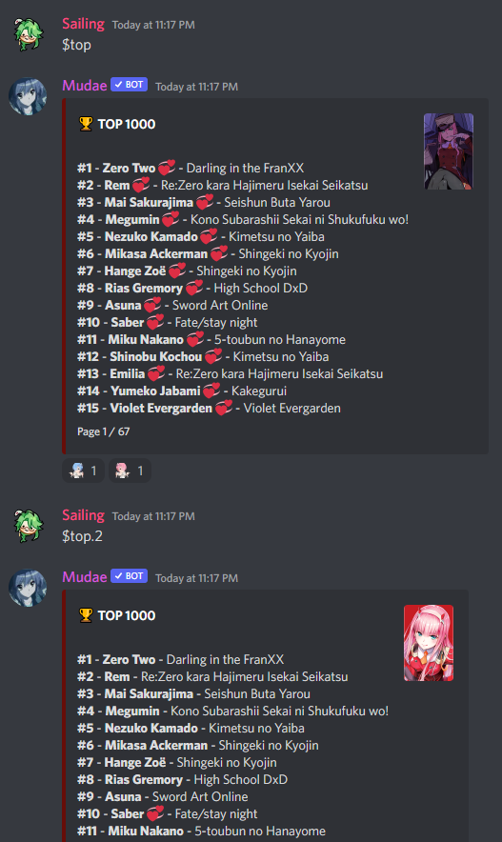Image resolution: width=502 pixels, height=842 pixels.
Task: Click the Mudae username on the first bot reply
Action: 84,86
